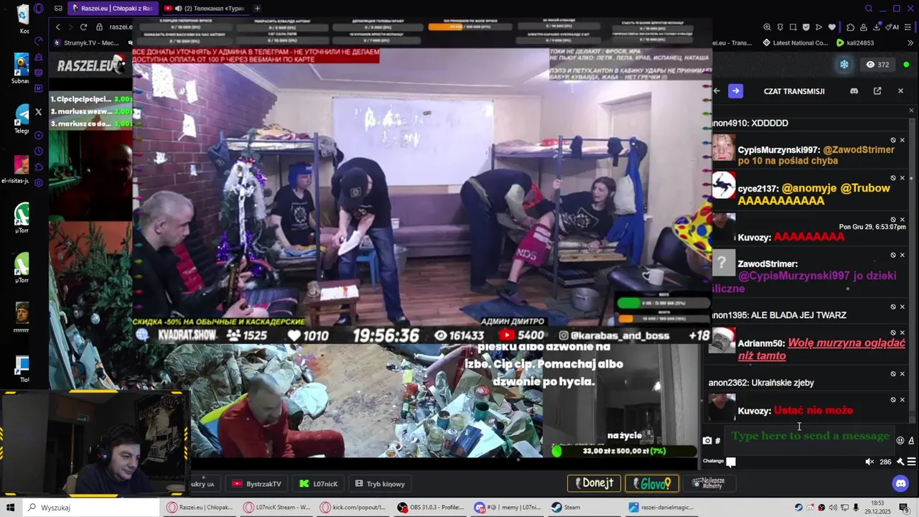
Task: Click the zoom magnifier toolbar icon
Action: pos(768,27)
